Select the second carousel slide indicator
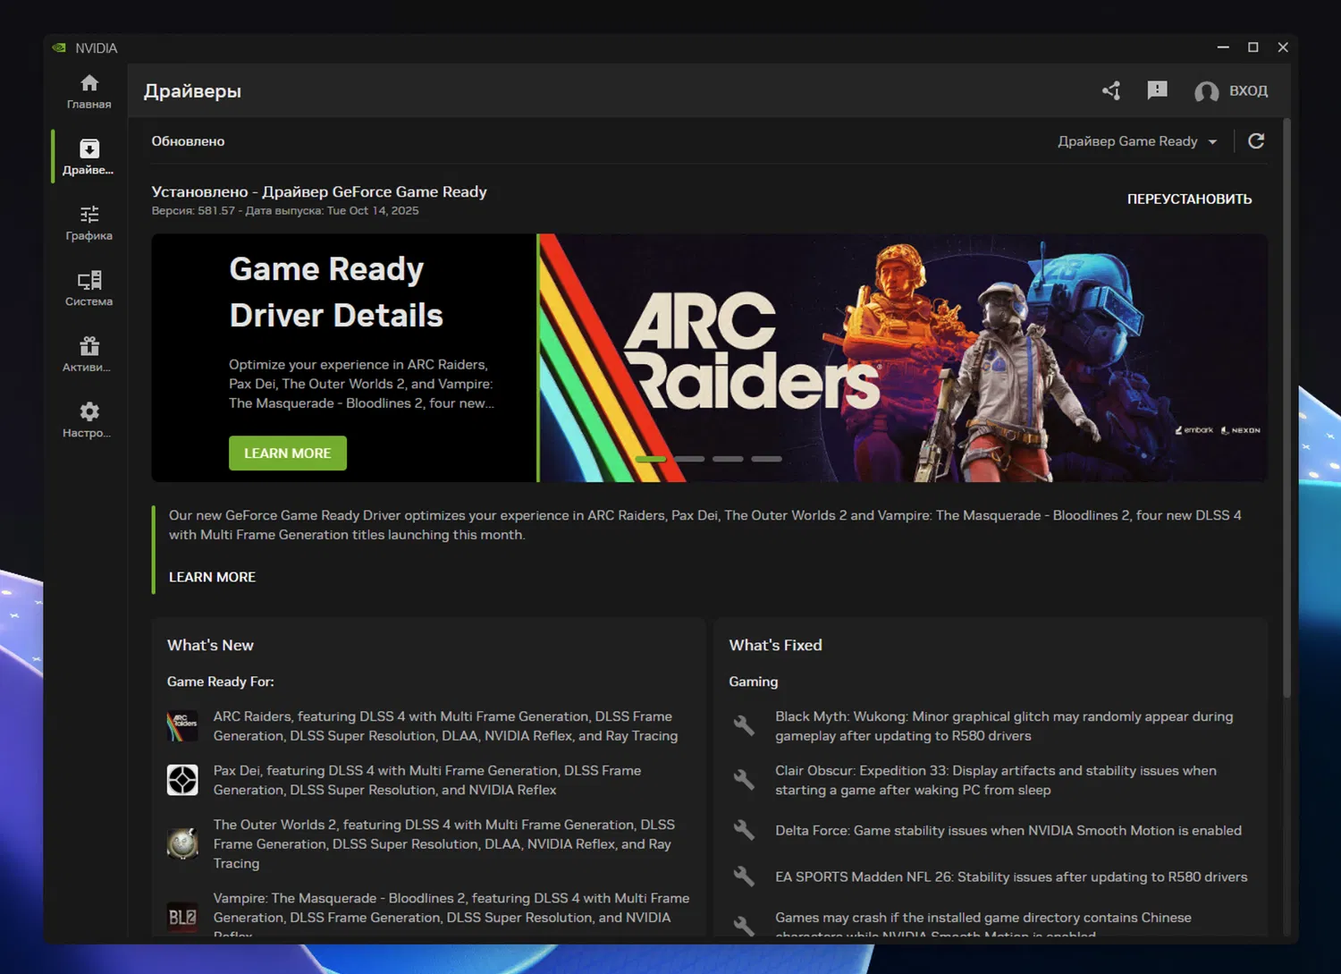The width and height of the screenshot is (1341, 974). click(x=689, y=459)
